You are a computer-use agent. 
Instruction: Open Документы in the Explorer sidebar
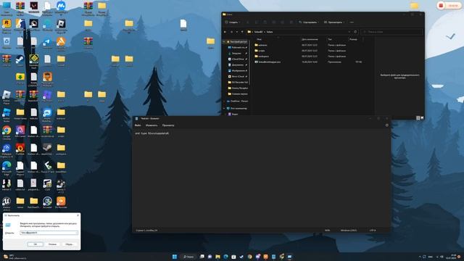(238, 65)
